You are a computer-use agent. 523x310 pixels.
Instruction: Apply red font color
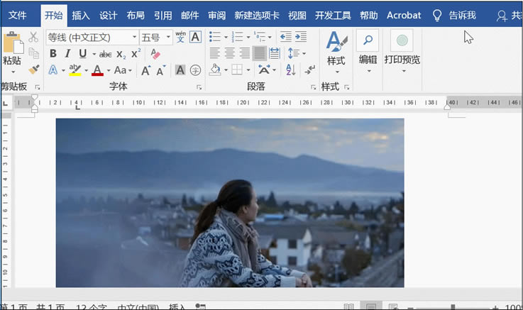tap(97, 70)
